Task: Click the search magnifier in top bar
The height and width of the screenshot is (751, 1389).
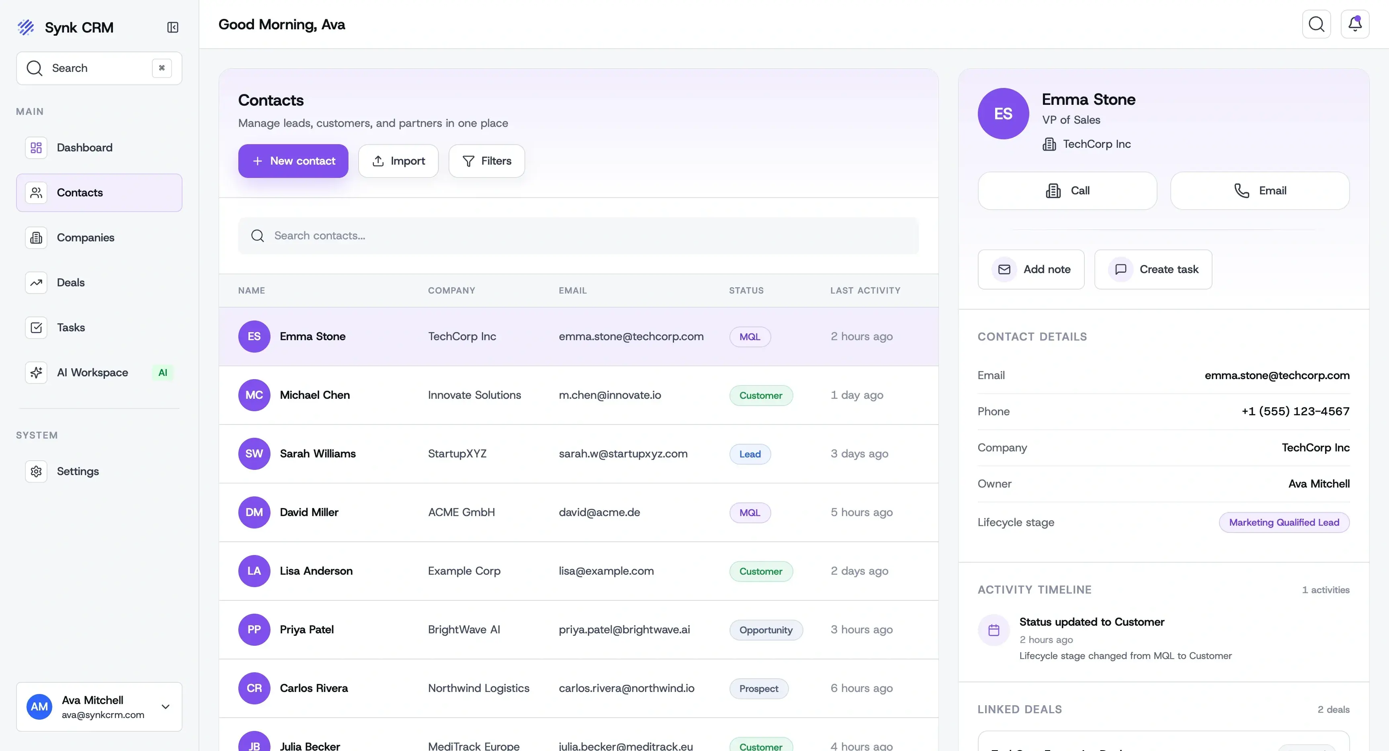Action: pyautogui.click(x=1317, y=24)
